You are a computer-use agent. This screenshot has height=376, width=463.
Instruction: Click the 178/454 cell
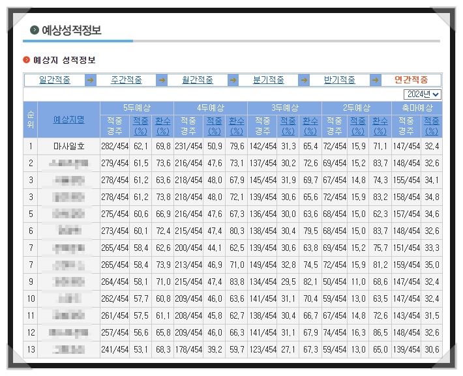[x=188, y=349]
